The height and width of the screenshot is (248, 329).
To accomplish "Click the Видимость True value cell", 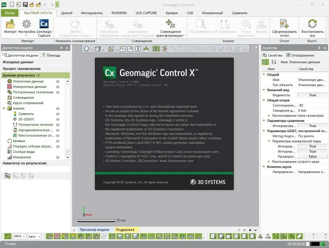I will click(312, 95).
